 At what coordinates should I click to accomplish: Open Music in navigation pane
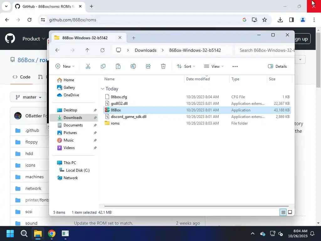[69, 140]
